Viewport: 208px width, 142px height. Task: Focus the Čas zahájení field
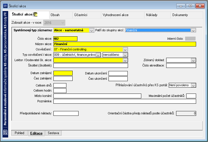[x=63, y=78]
